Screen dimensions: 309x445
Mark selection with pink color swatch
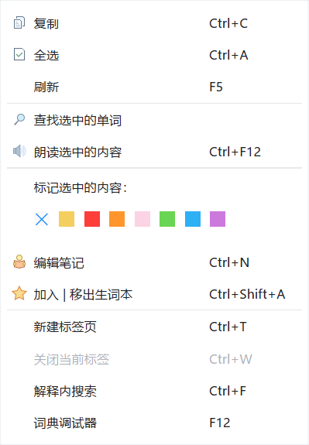coord(142,219)
